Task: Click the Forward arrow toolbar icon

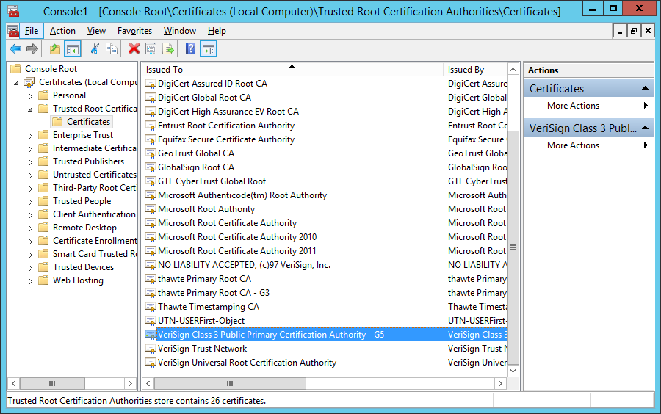Action: pos(32,49)
